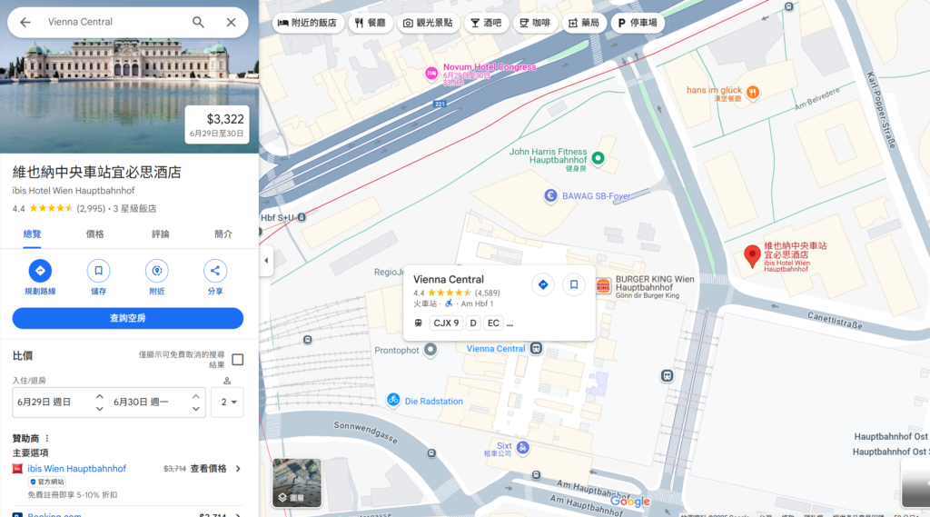930x517 pixels.
Task: Click the back arrow in search bar
Action: [x=25, y=23]
